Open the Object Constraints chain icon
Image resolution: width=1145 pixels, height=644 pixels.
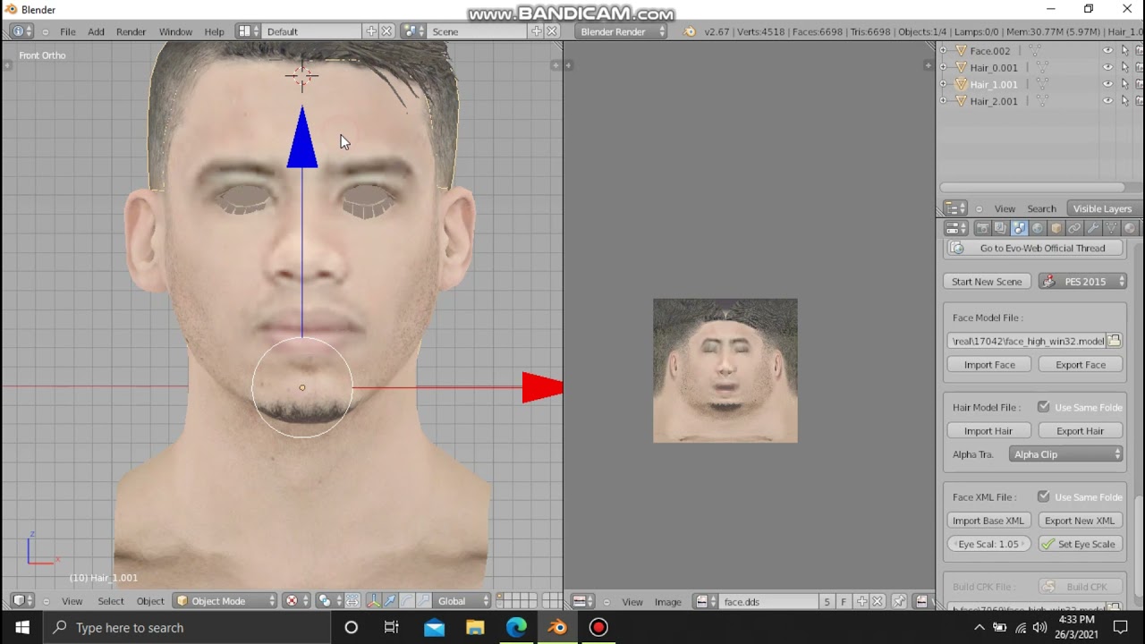click(x=1074, y=228)
